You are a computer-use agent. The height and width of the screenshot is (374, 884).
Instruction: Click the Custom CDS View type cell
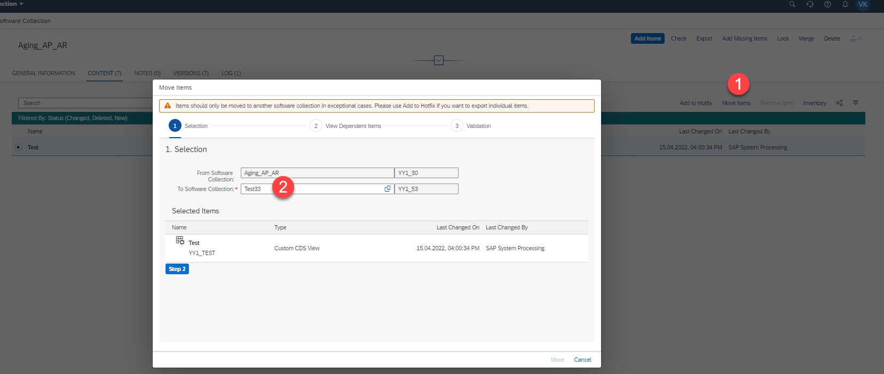pyautogui.click(x=297, y=248)
